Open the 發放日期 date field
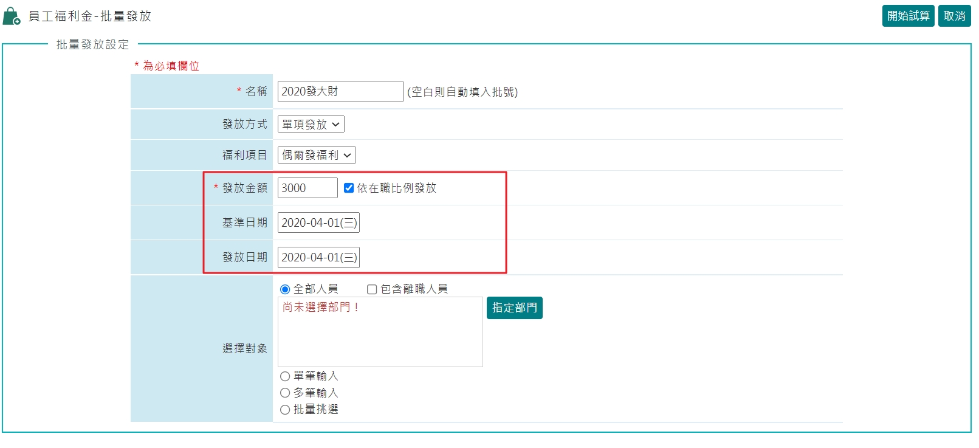This screenshot has width=979, height=448. tap(318, 257)
